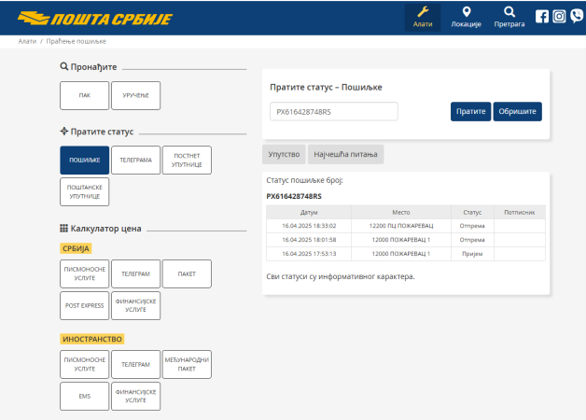Click the Viber phone icon
The width and height of the screenshot is (586, 420).
[576, 16]
